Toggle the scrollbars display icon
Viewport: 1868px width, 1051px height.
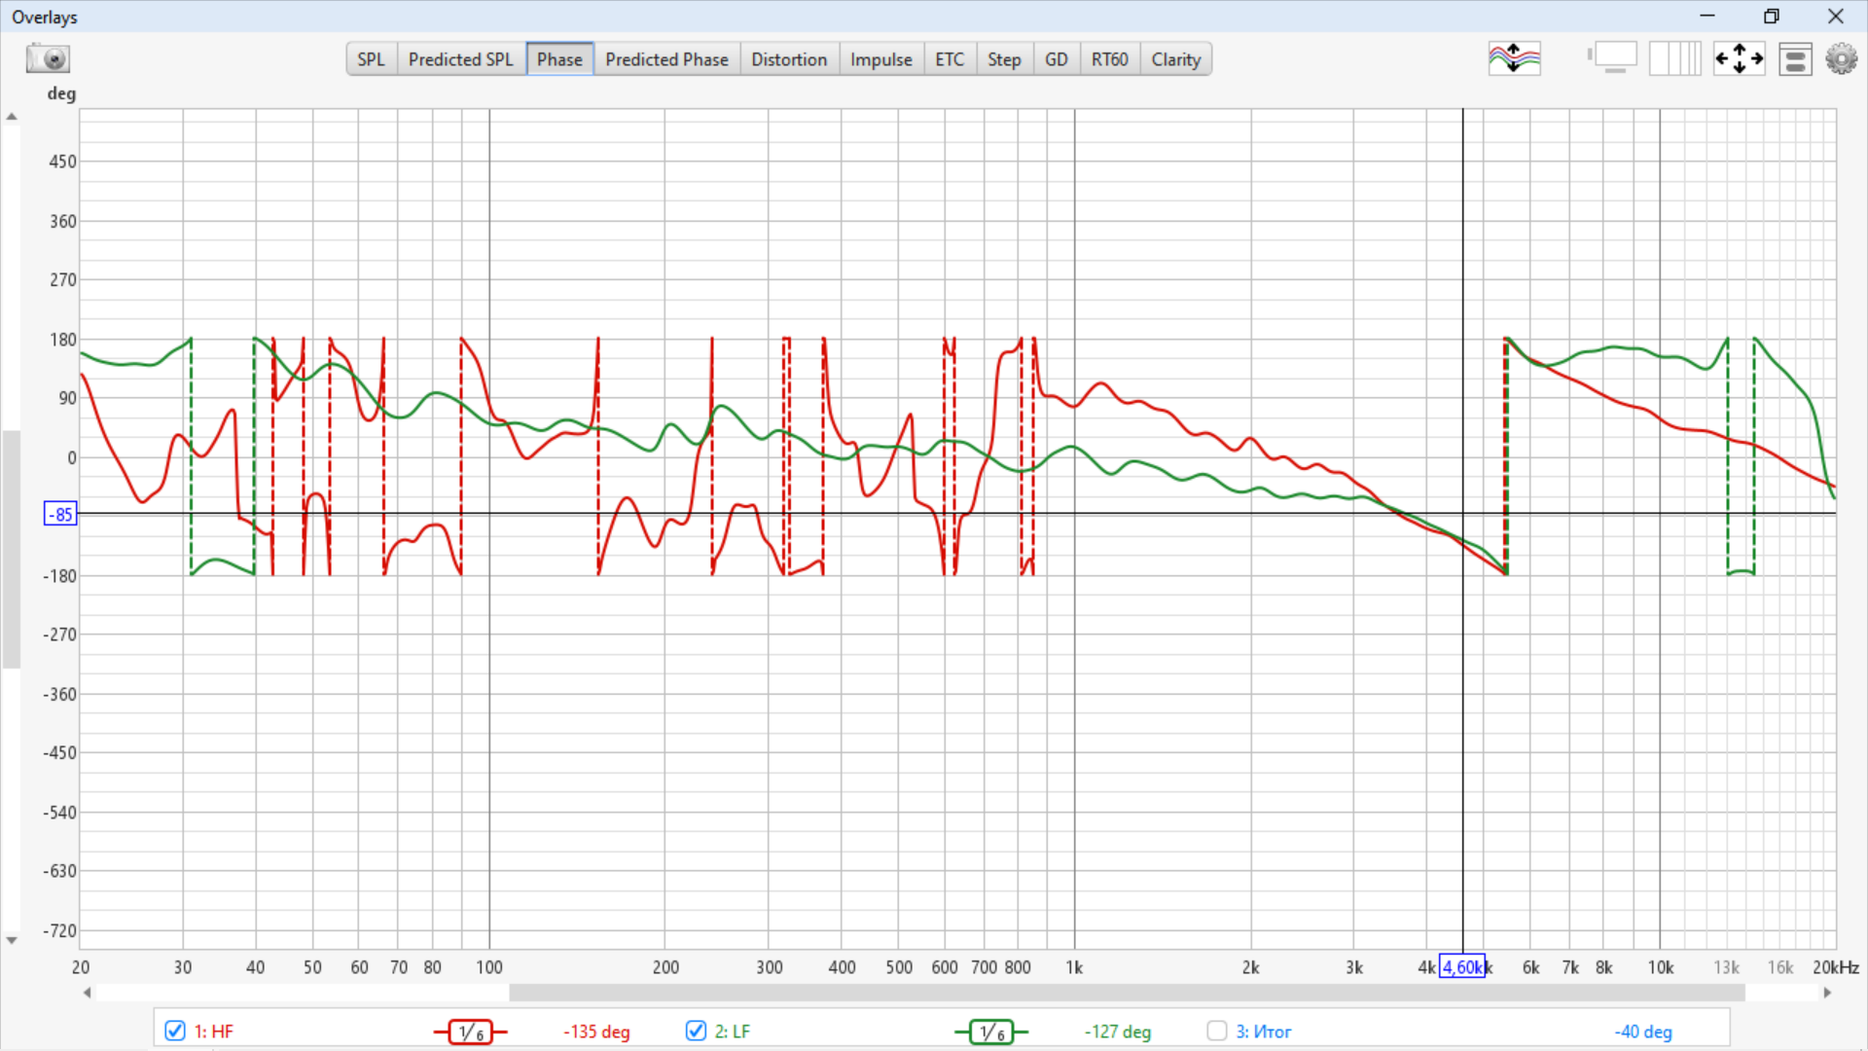pos(1613,59)
